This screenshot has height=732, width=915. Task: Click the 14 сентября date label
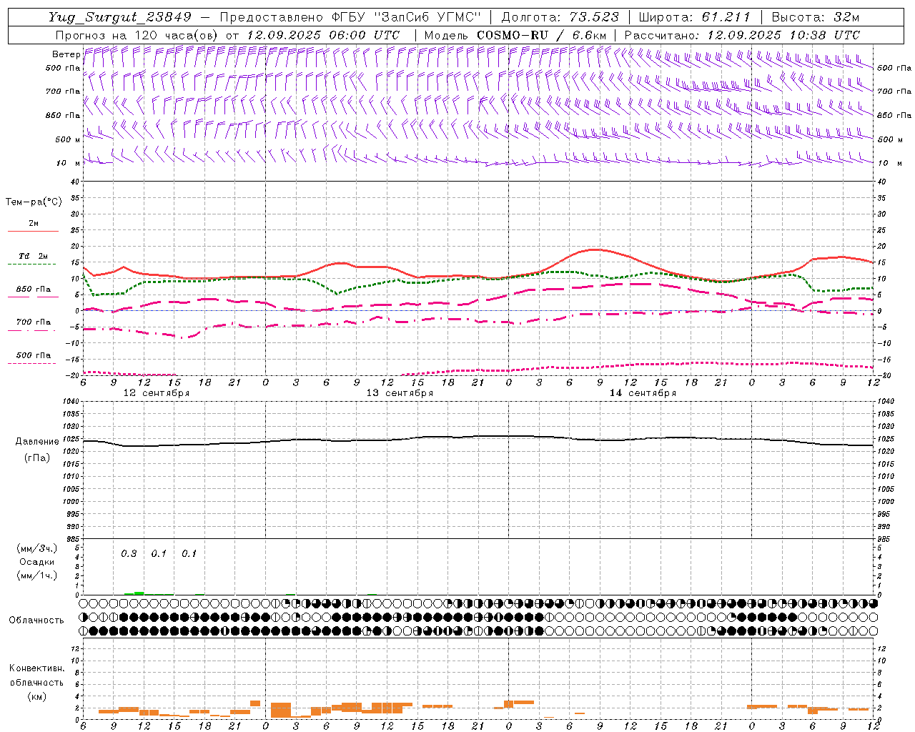coord(643,393)
